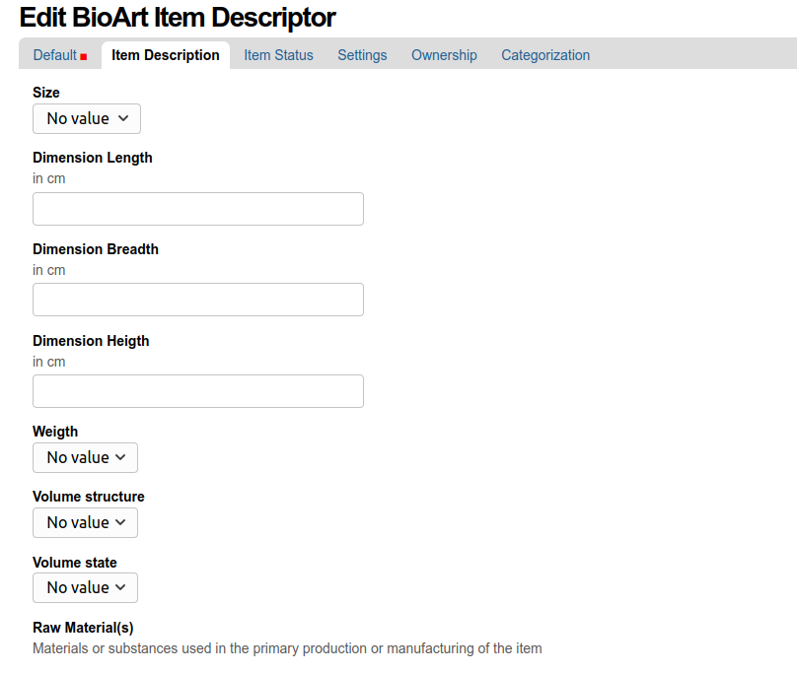Viewport: 797px width, 673px height.
Task: Switch to the Default tab
Action: 54,55
